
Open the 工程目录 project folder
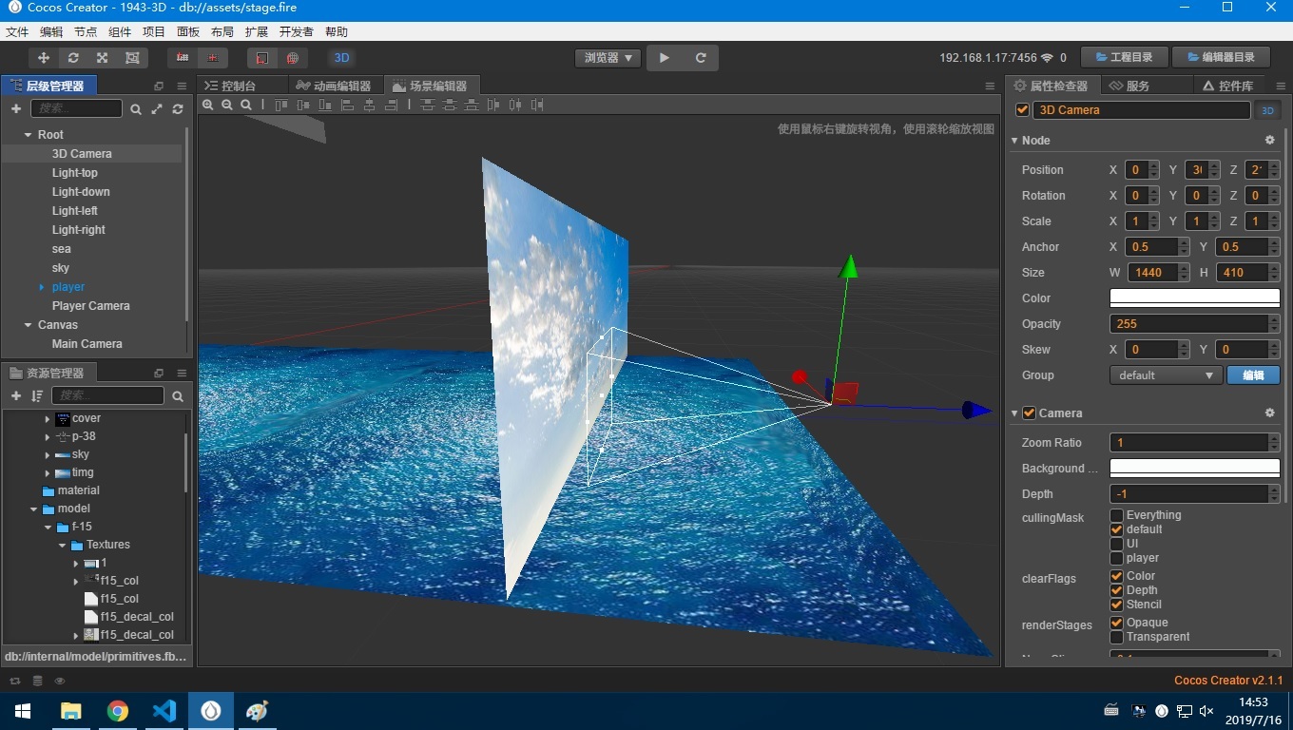point(1125,58)
